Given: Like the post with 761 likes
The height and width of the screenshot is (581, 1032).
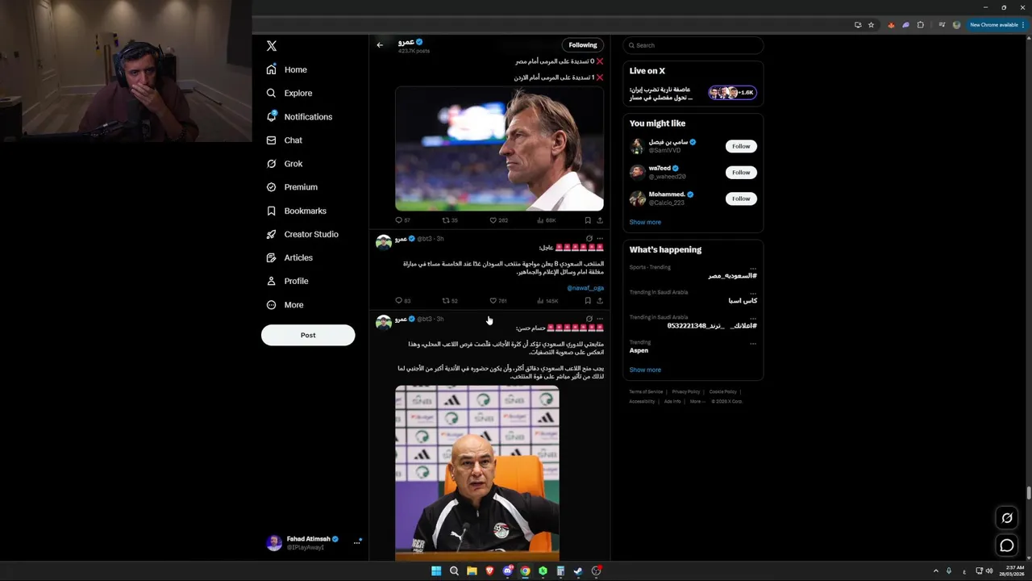Looking at the screenshot, I should pos(498,301).
